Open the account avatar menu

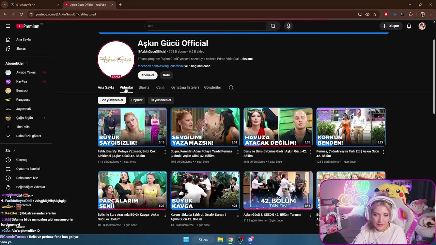tap(422, 26)
